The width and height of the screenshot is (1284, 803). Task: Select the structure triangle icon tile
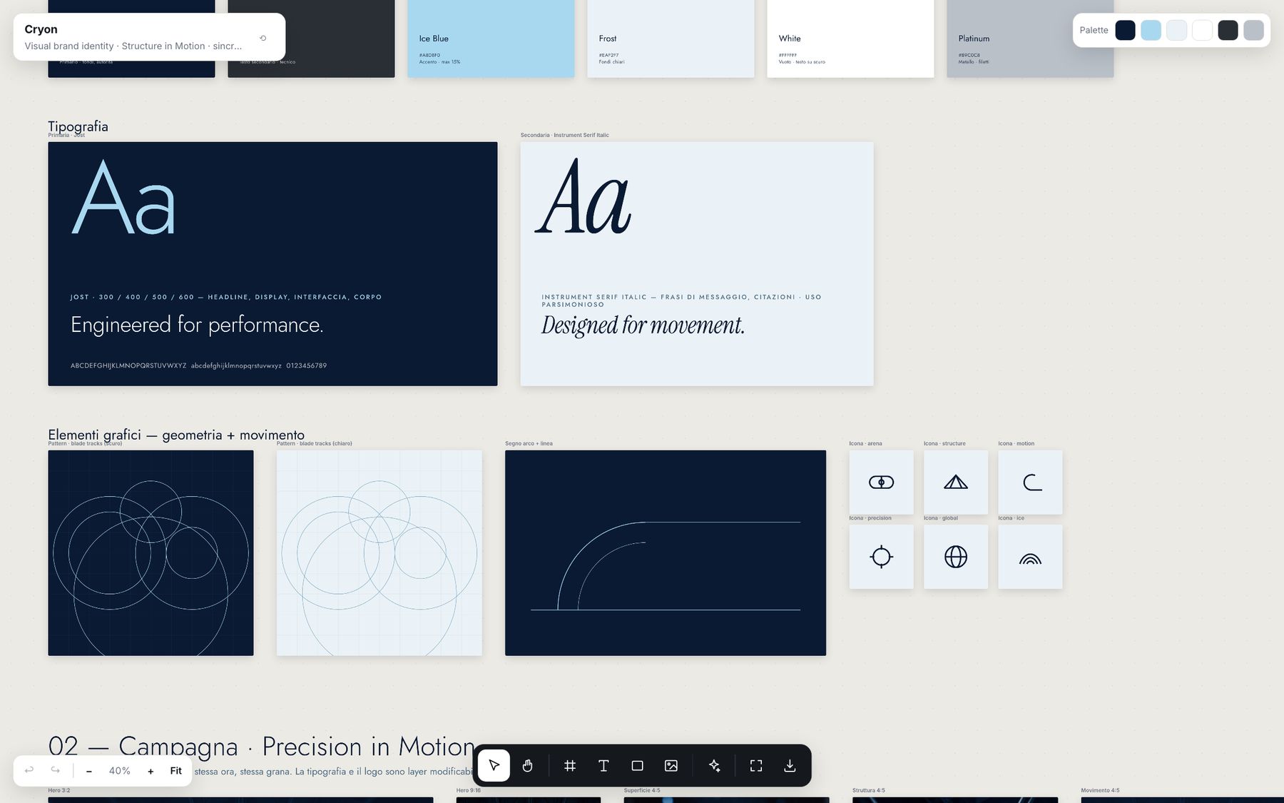956,483
